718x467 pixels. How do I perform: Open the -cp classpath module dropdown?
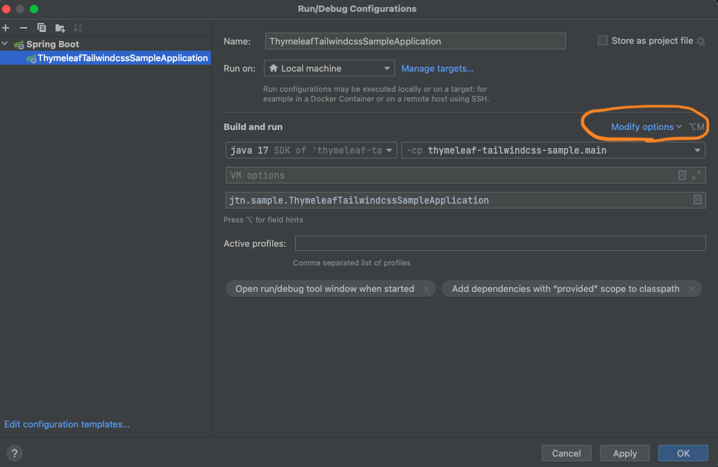click(x=553, y=150)
